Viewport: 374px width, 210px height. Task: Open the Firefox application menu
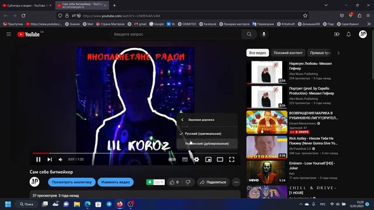(368, 16)
